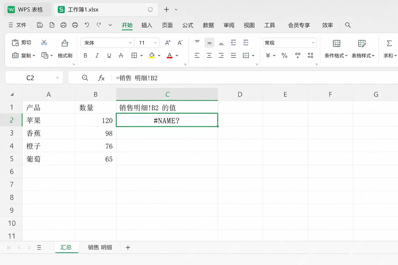This screenshot has height=265, width=398.
Task: Click the red font color A icon
Action: (170, 55)
